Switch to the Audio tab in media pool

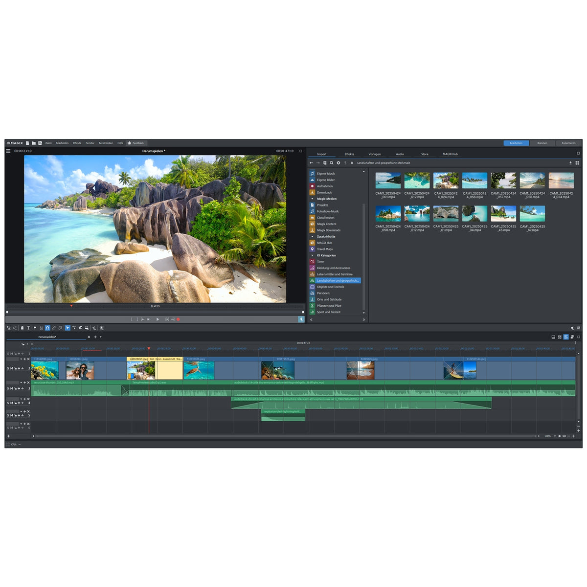400,154
